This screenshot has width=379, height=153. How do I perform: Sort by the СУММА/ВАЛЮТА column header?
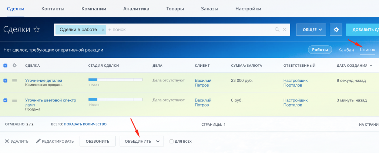(246, 66)
